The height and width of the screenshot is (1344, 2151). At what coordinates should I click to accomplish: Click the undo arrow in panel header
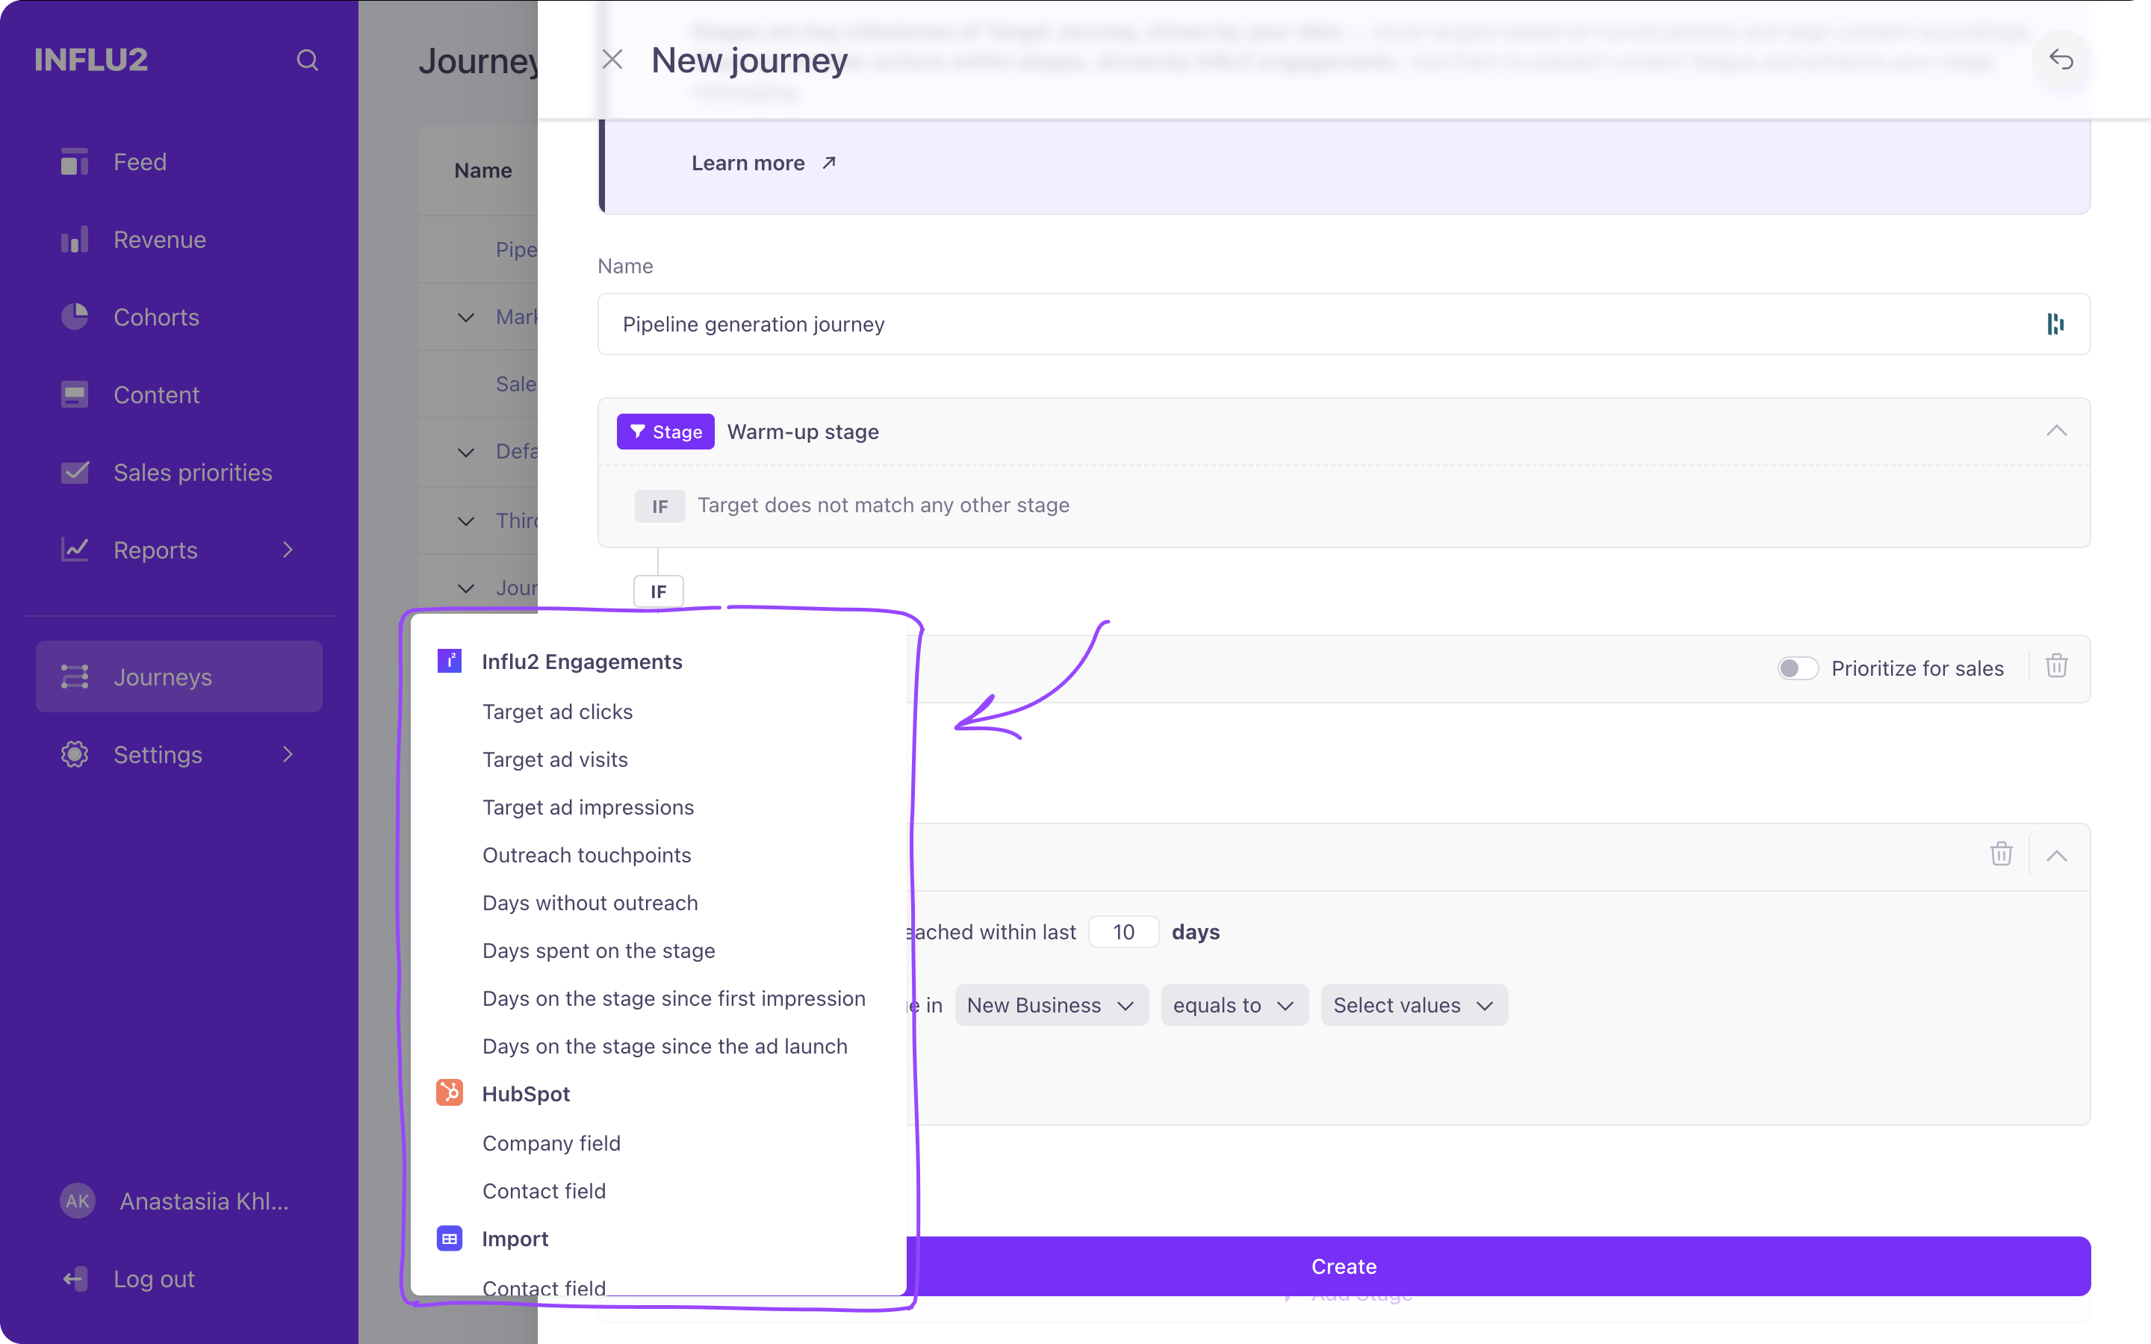pyautogui.click(x=2061, y=60)
